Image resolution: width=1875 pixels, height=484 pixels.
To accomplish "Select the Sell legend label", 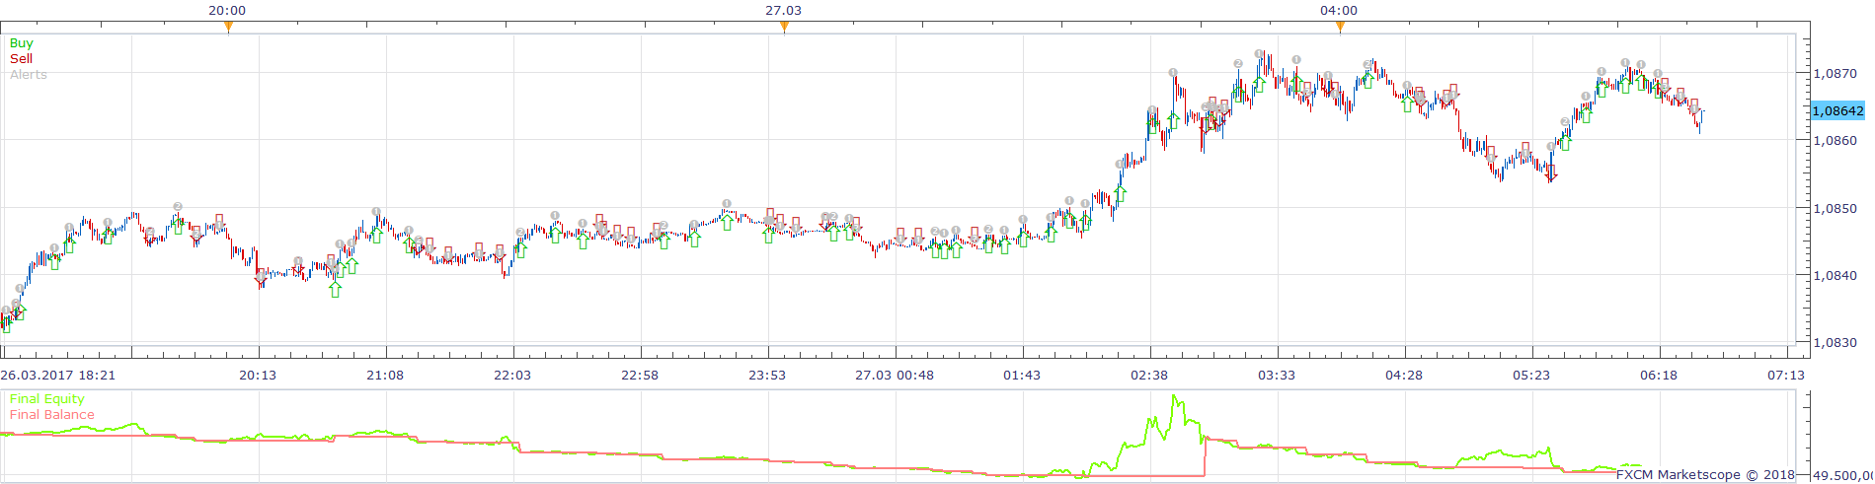I will 21,59.
